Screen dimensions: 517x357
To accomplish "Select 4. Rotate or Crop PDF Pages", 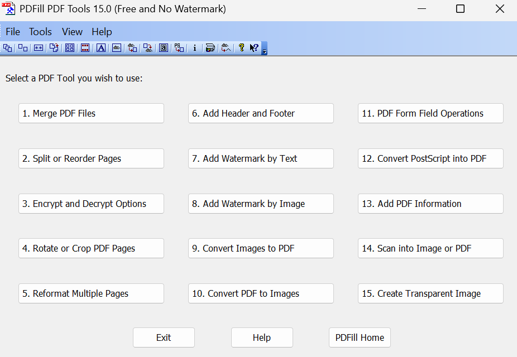I will [x=92, y=248].
